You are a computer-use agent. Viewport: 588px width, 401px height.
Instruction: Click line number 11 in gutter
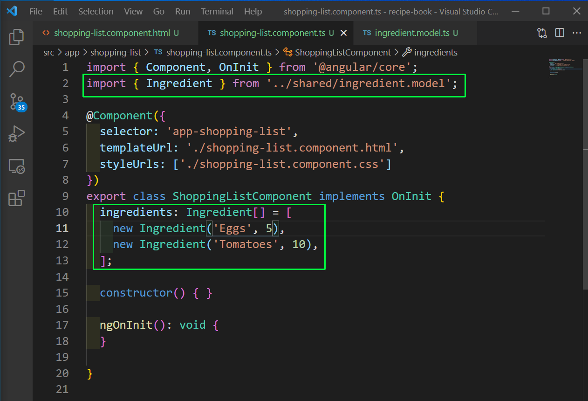coord(62,228)
